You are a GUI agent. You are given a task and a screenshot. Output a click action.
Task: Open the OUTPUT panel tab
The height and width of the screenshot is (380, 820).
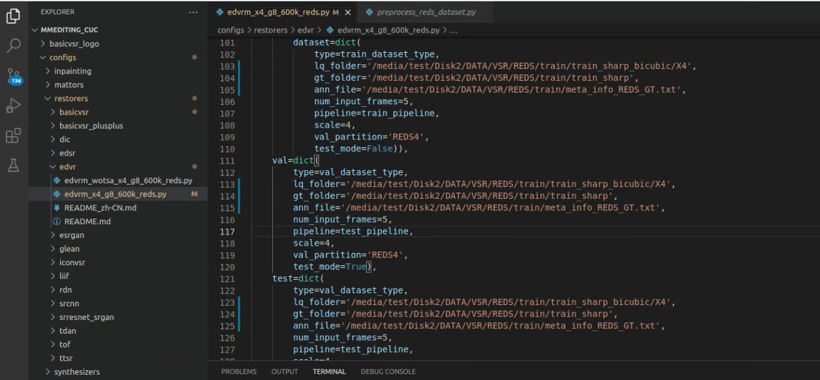pos(285,372)
